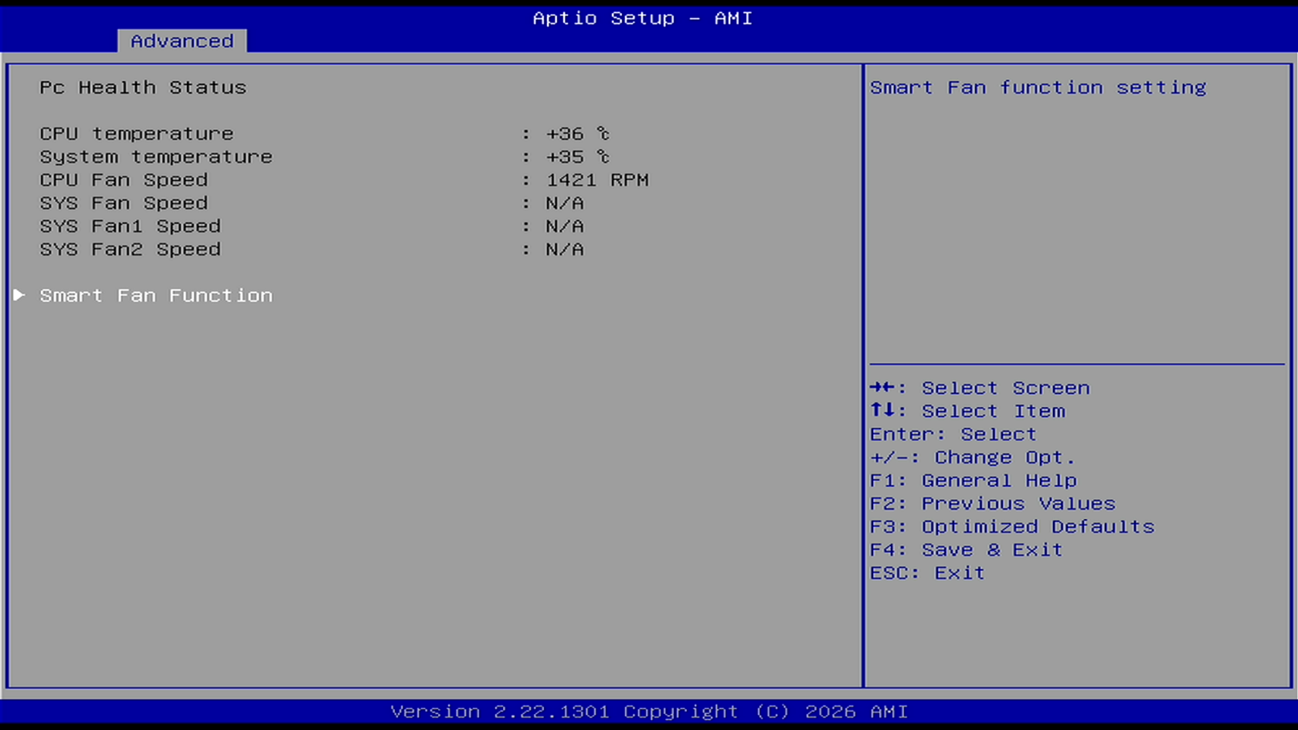Click the F1: General Help hint
1298x730 pixels.
(973, 480)
